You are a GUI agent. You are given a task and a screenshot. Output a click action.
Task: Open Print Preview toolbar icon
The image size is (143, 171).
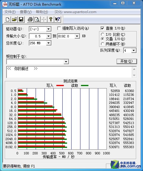37,19
